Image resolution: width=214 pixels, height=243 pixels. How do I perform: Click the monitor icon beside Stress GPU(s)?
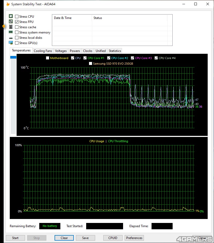tap(11, 43)
